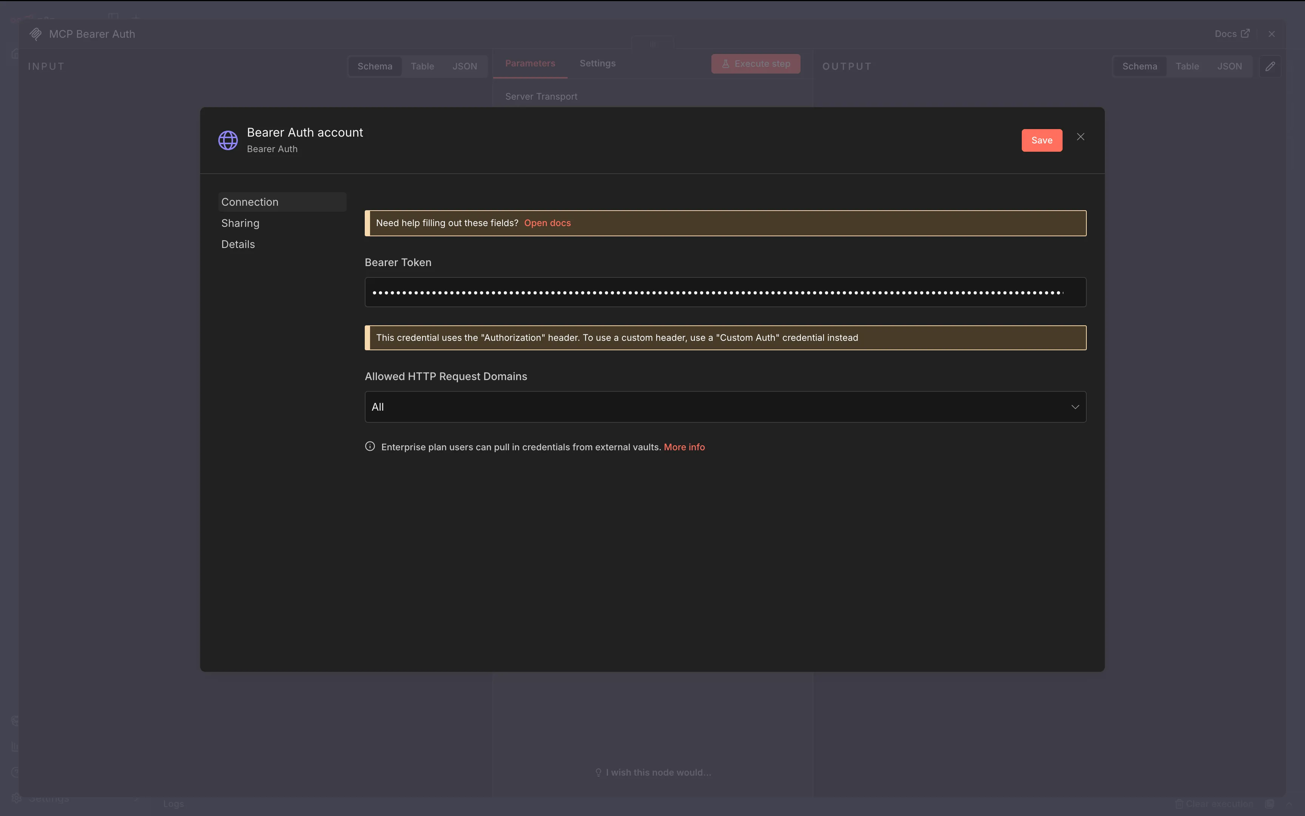Click the flask icon on Execute step
1305x816 pixels.
pyautogui.click(x=726, y=64)
